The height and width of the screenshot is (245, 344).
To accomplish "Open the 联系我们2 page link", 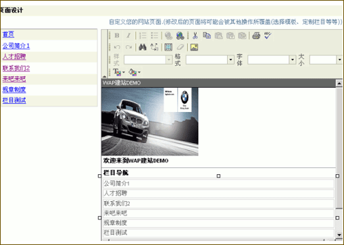I will click(16, 68).
